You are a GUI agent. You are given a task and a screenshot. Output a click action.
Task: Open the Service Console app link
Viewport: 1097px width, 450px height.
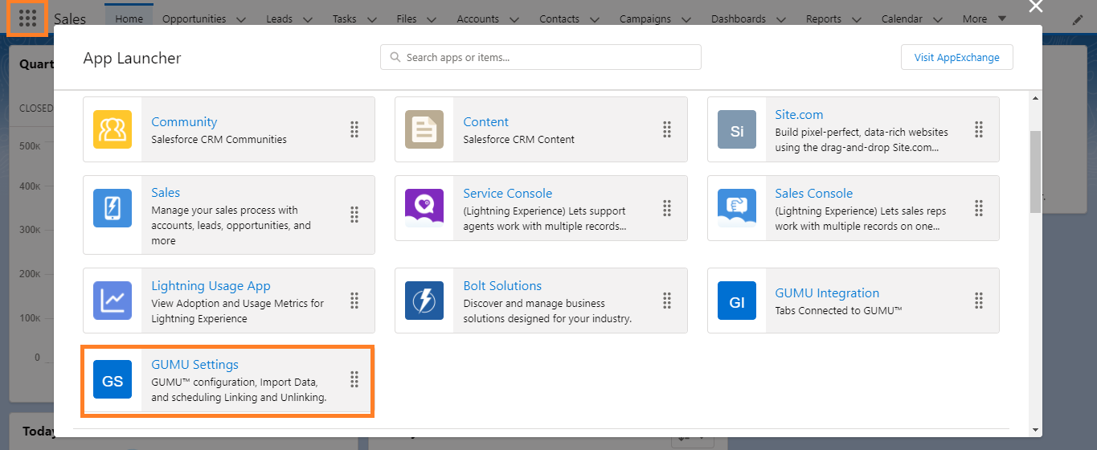(x=508, y=194)
